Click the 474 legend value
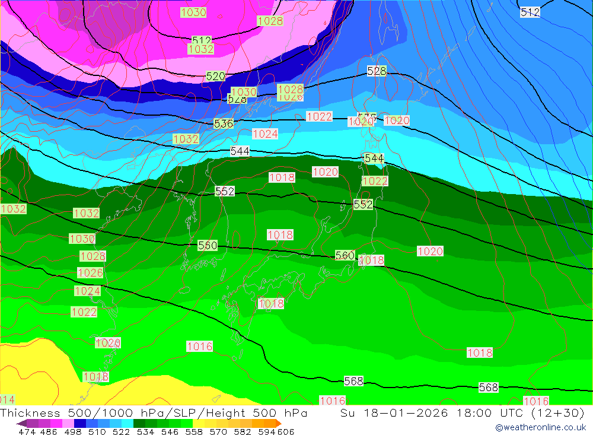The width and height of the screenshot is (593, 435). point(27,431)
